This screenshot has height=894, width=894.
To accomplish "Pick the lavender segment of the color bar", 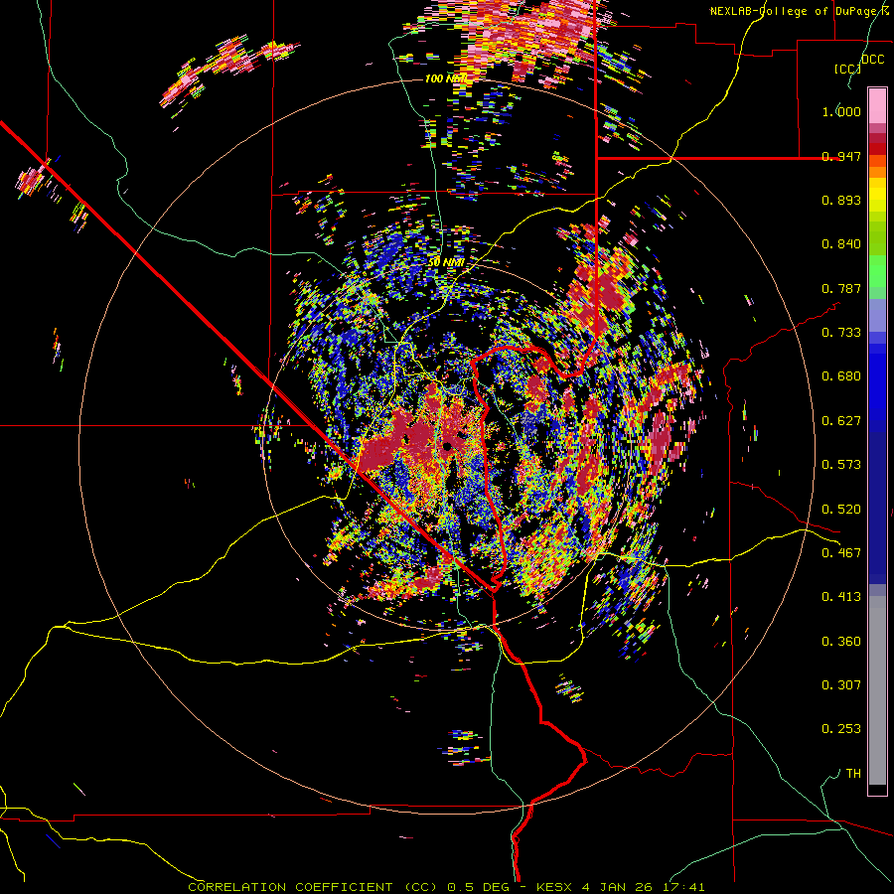I will point(877,315).
